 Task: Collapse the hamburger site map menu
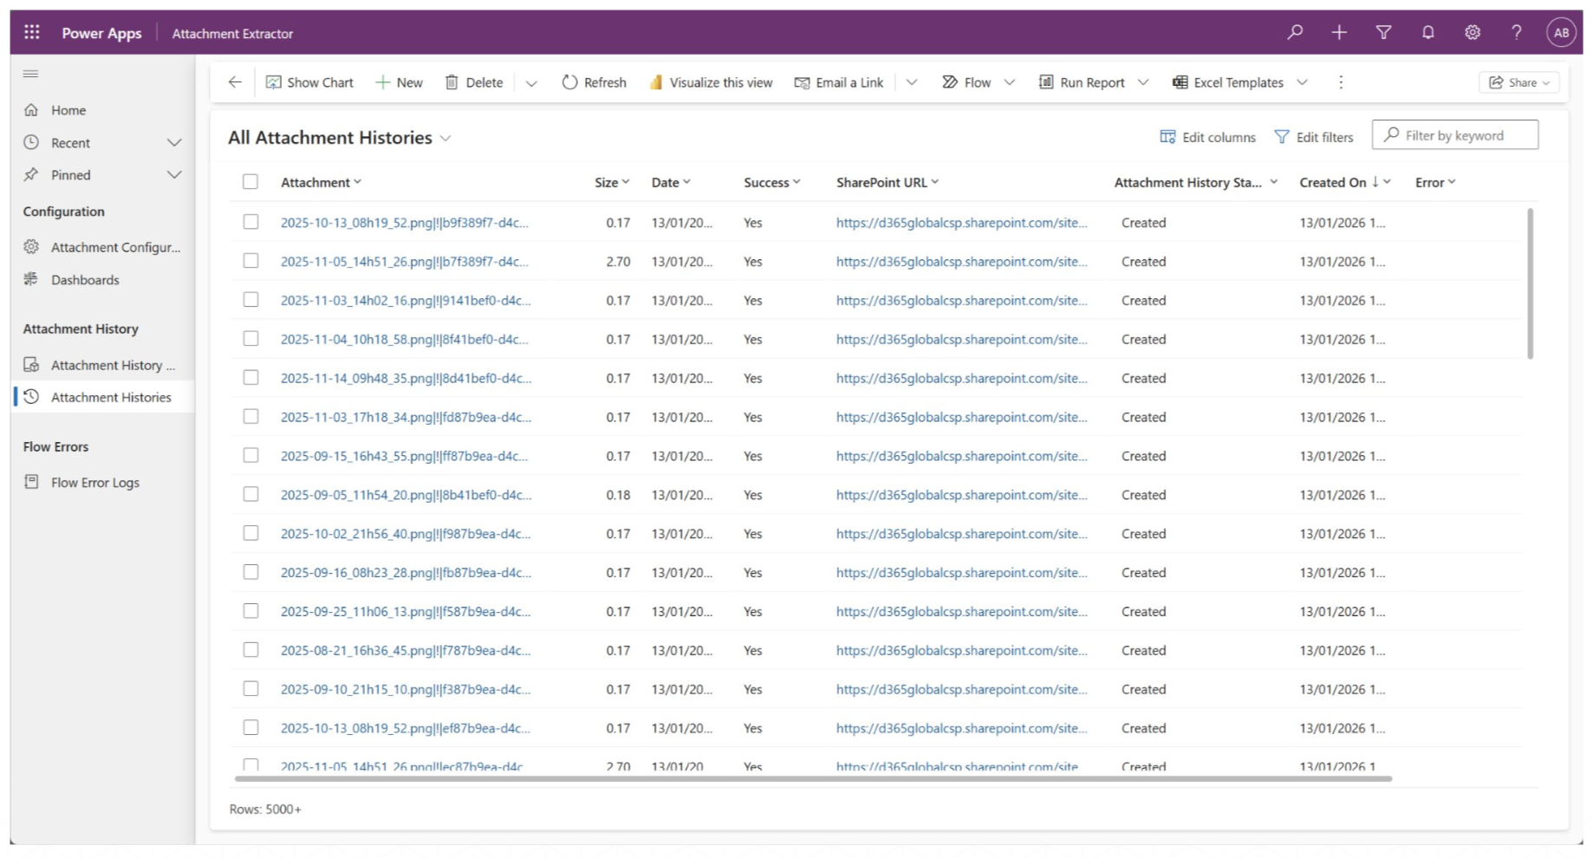(x=31, y=74)
